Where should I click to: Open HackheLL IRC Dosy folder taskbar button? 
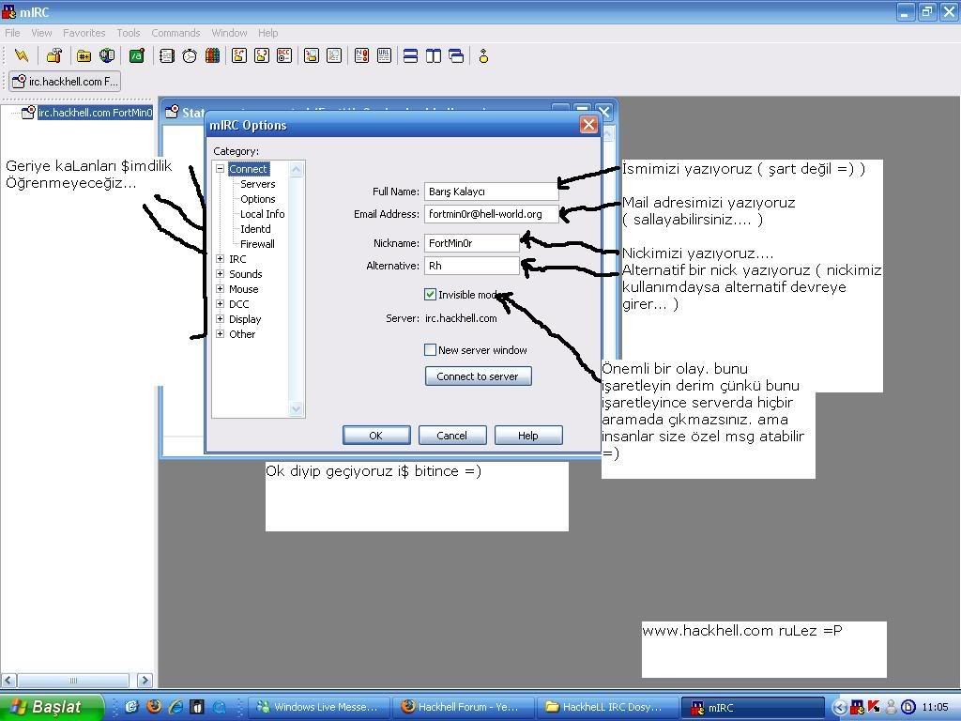[x=607, y=707]
